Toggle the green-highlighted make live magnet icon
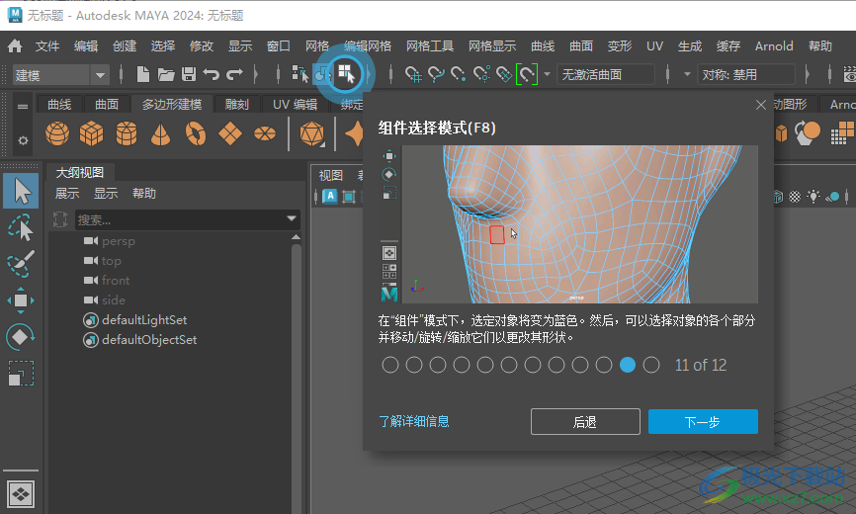The width and height of the screenshot is (856, 514). point(526,74)
